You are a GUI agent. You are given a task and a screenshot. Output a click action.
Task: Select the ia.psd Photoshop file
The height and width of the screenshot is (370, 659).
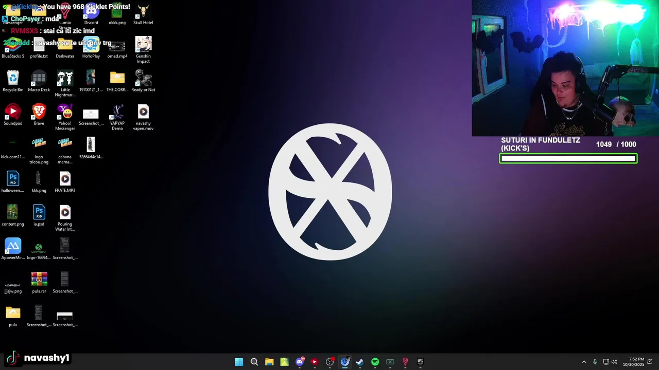pos(39,215)
